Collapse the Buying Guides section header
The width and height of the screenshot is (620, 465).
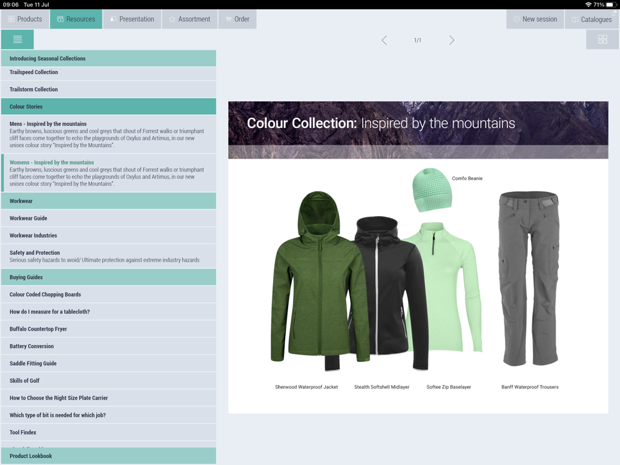click(x=108, y=277)
